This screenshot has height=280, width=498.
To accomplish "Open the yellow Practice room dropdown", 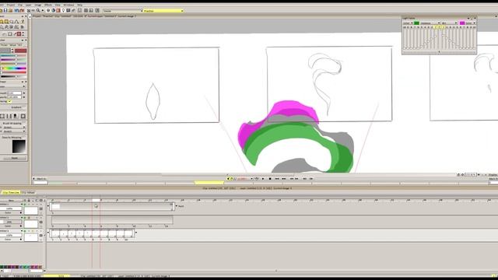I will [x=163, y=11].
